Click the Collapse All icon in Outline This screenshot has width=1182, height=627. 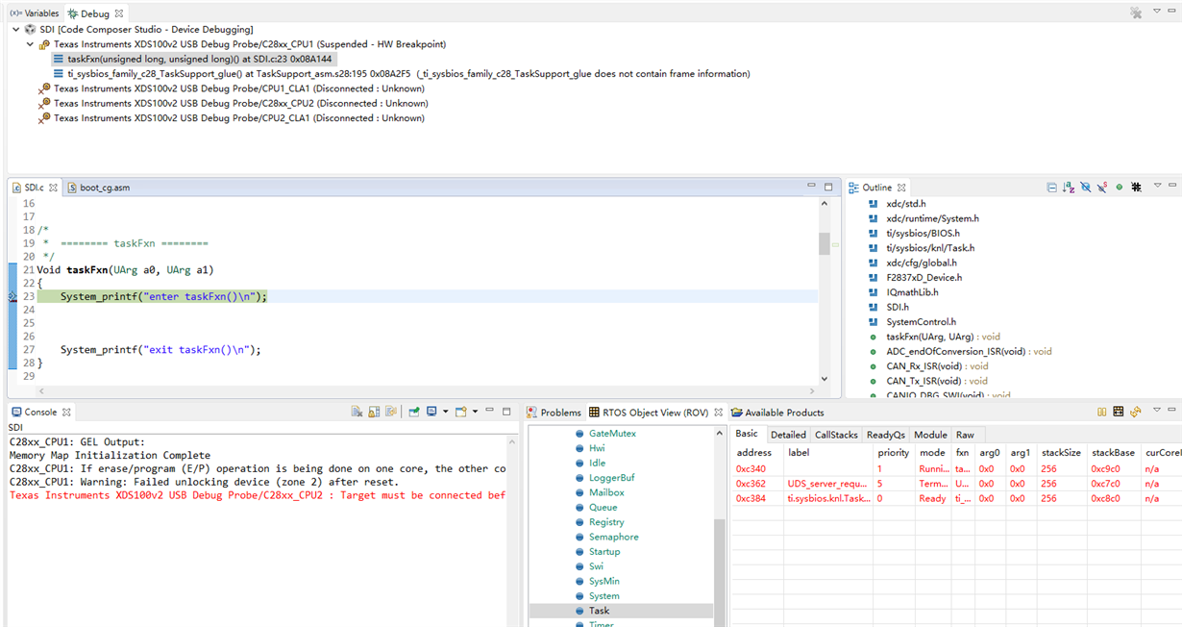(1051, 188)
